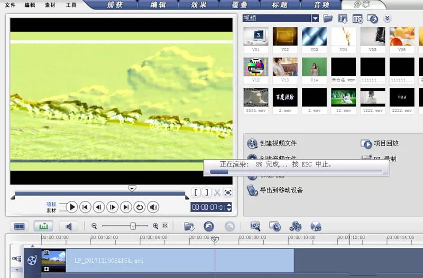Select the 分享 step tab
This screenshot has height=278, width=423.
pyautogui.click(x=362, y=5)
